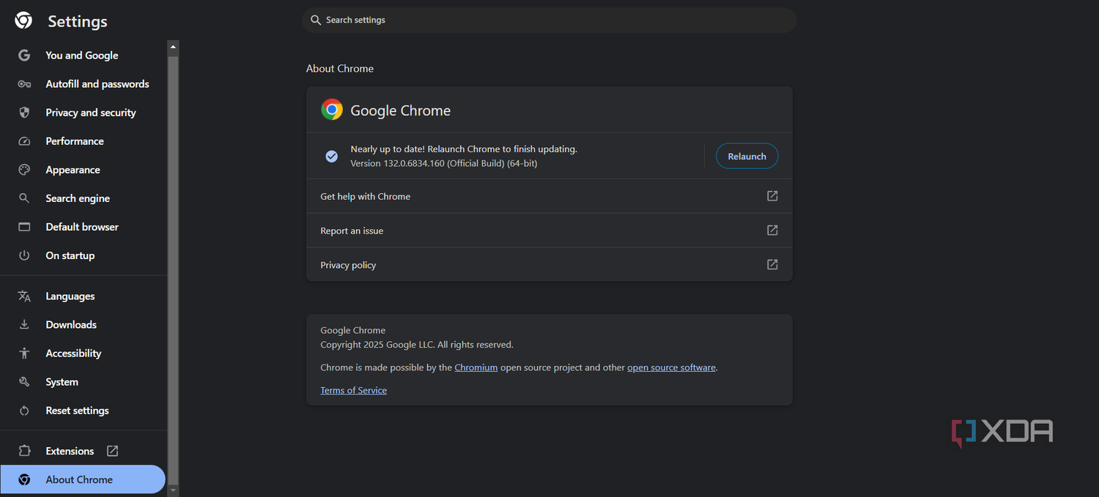Click the sidebar scrollbar up arrow
The height and width of the screenshot is (497, 1099).
173,47
